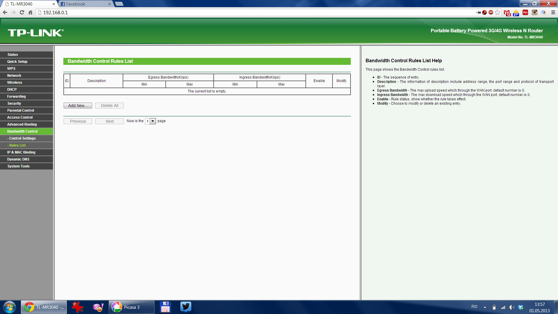Close the Facebook tab

(x=110, y=4)
